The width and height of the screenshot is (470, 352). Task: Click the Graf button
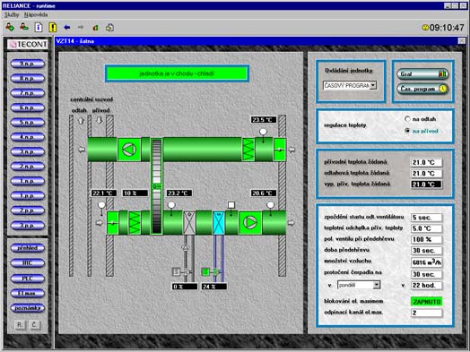point(422,74)
